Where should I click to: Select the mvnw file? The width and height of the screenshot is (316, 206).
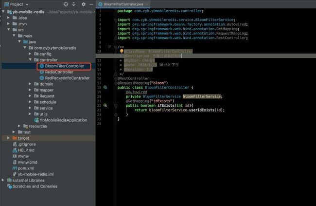pos(23,156)
